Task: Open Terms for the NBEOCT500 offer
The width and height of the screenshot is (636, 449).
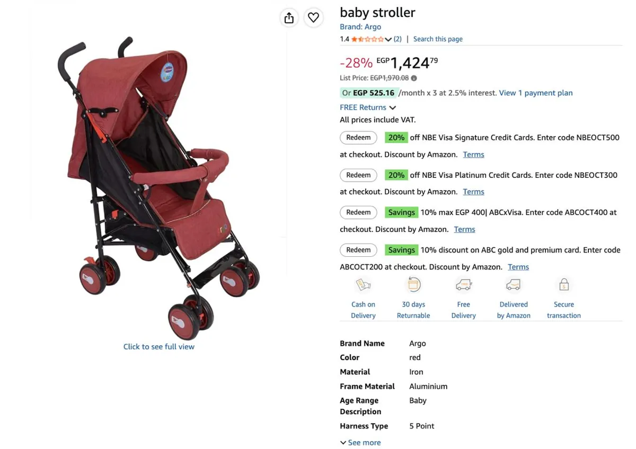Action: [x=473, y=155]
